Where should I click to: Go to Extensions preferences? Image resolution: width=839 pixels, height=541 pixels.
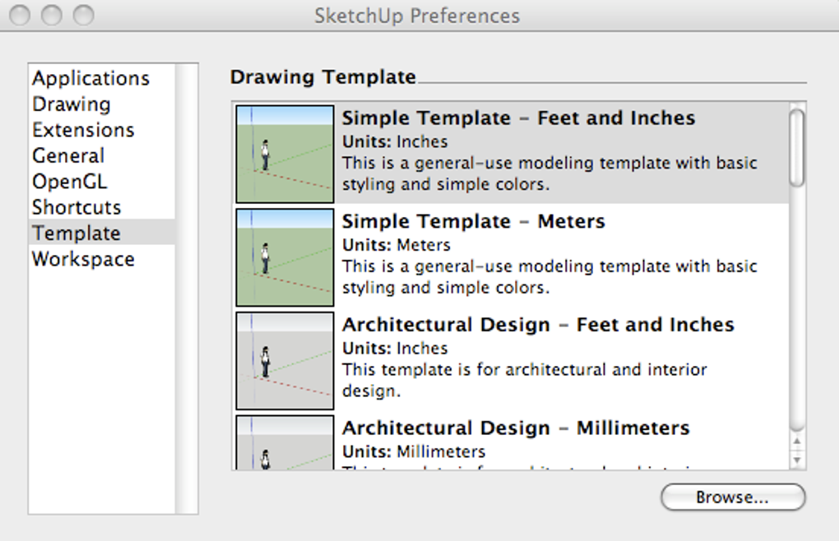83,130
